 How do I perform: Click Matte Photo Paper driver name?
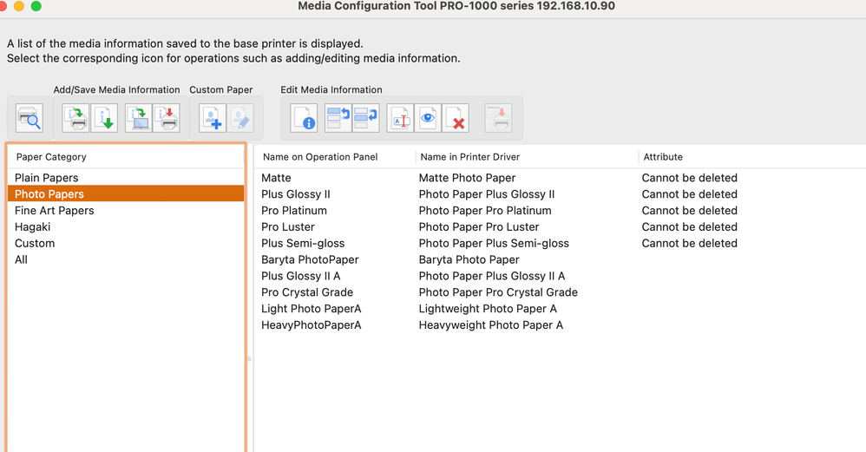click(x=467, y=178)
